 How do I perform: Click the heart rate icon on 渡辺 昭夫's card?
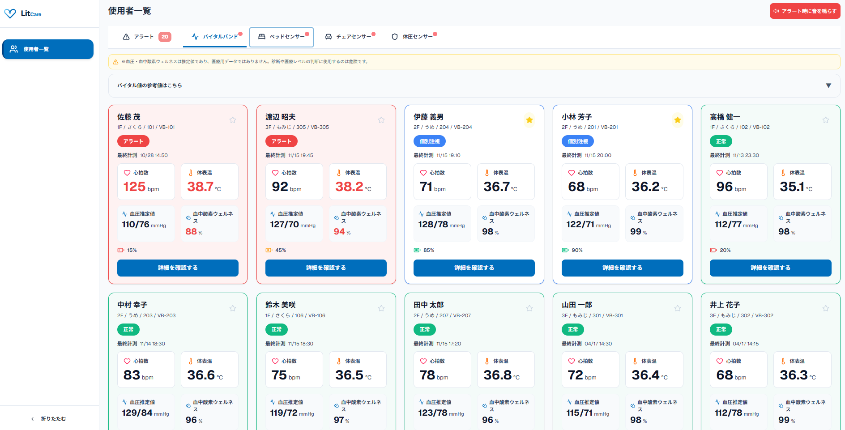coord(275,173)
